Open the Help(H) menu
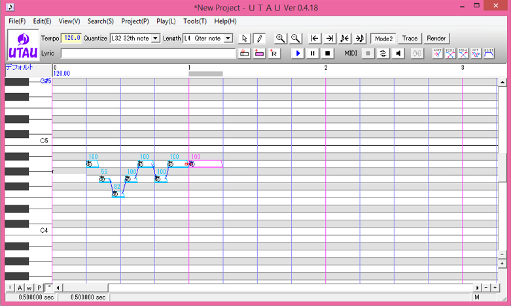The height and width of the screenshot is (306, 511). tap(225, 21)
